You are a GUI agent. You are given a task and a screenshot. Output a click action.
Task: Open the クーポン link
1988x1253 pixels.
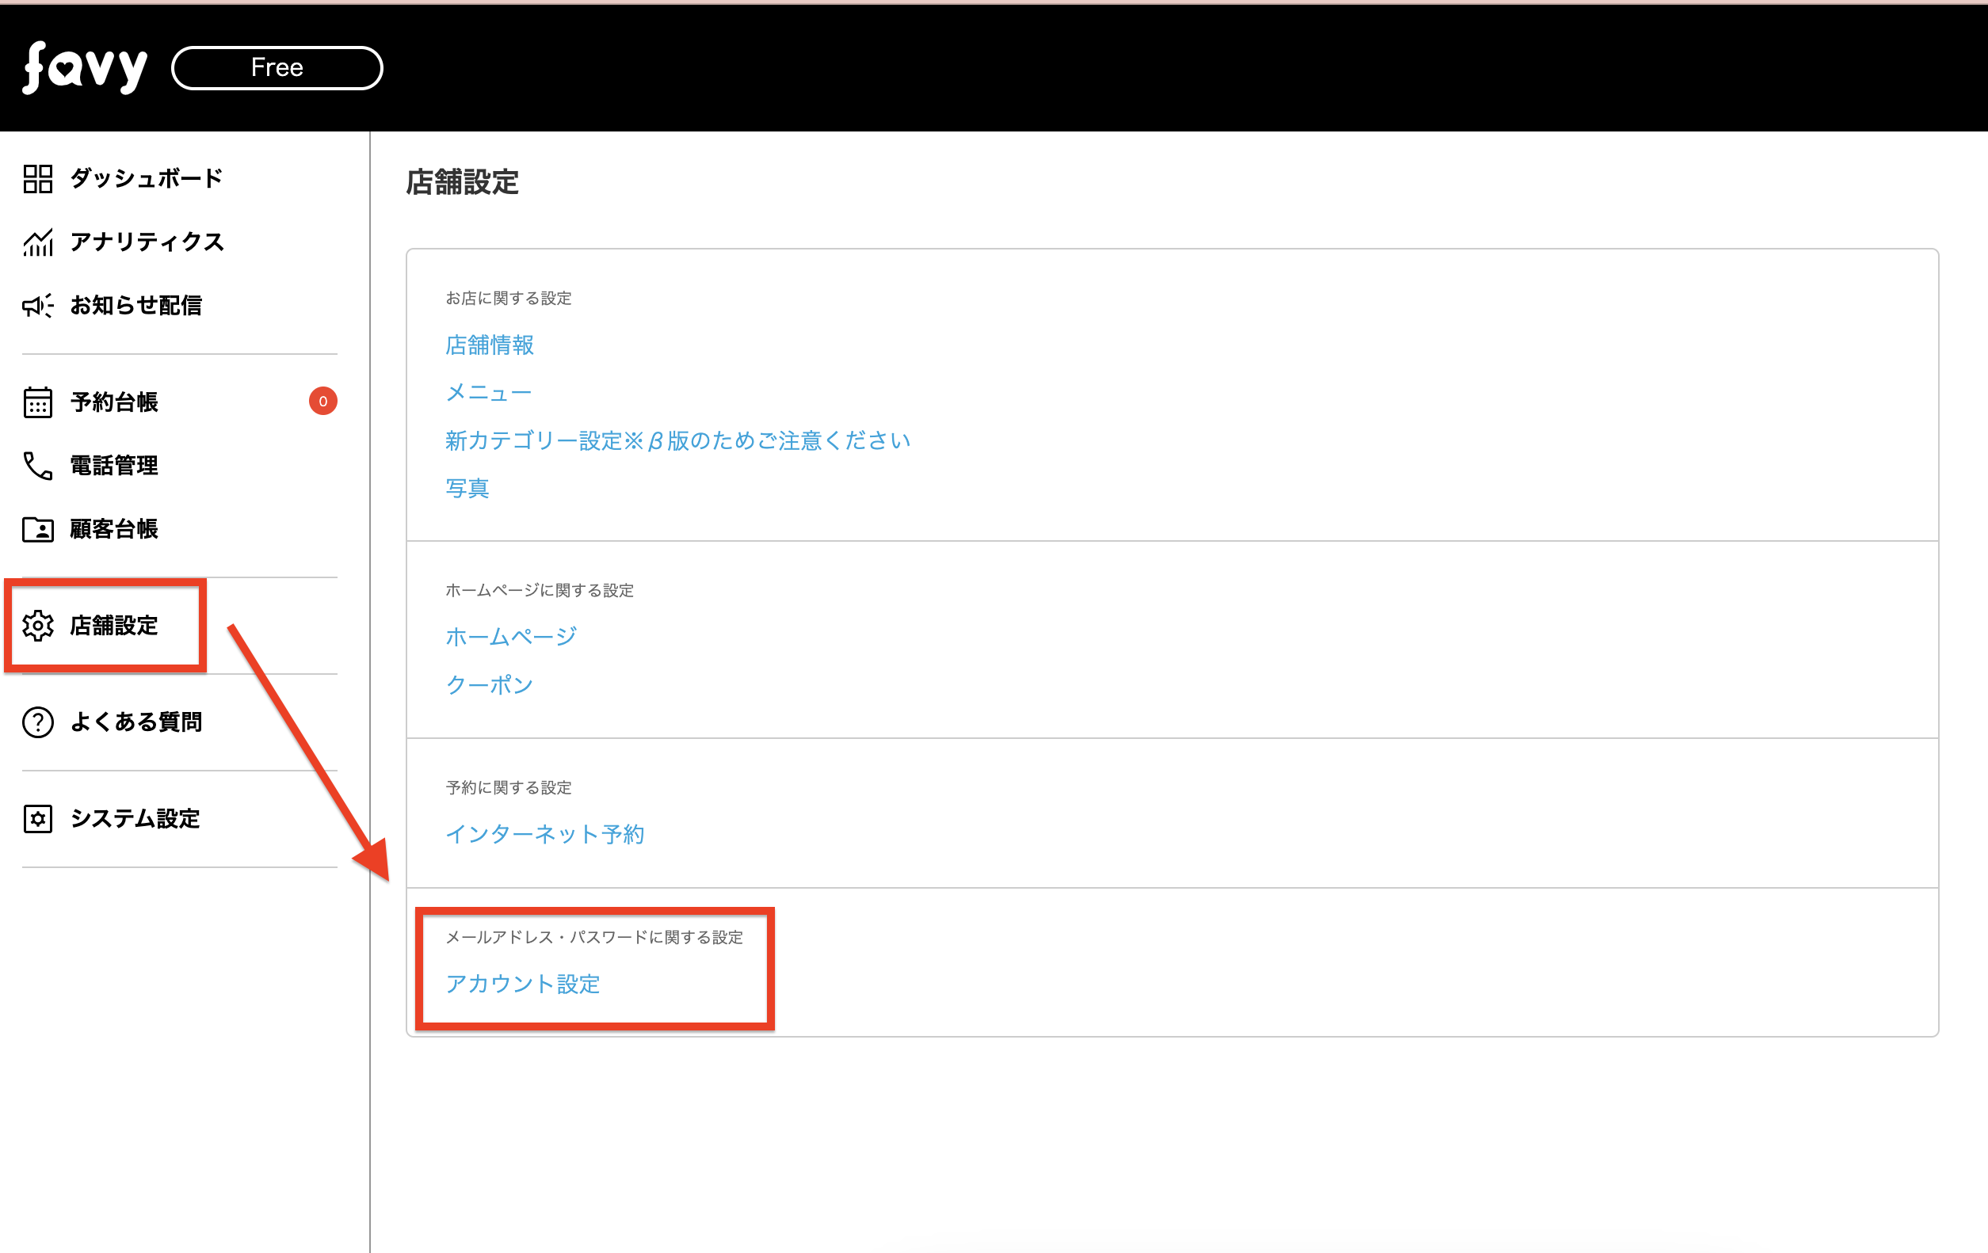[x=489, y=684]
